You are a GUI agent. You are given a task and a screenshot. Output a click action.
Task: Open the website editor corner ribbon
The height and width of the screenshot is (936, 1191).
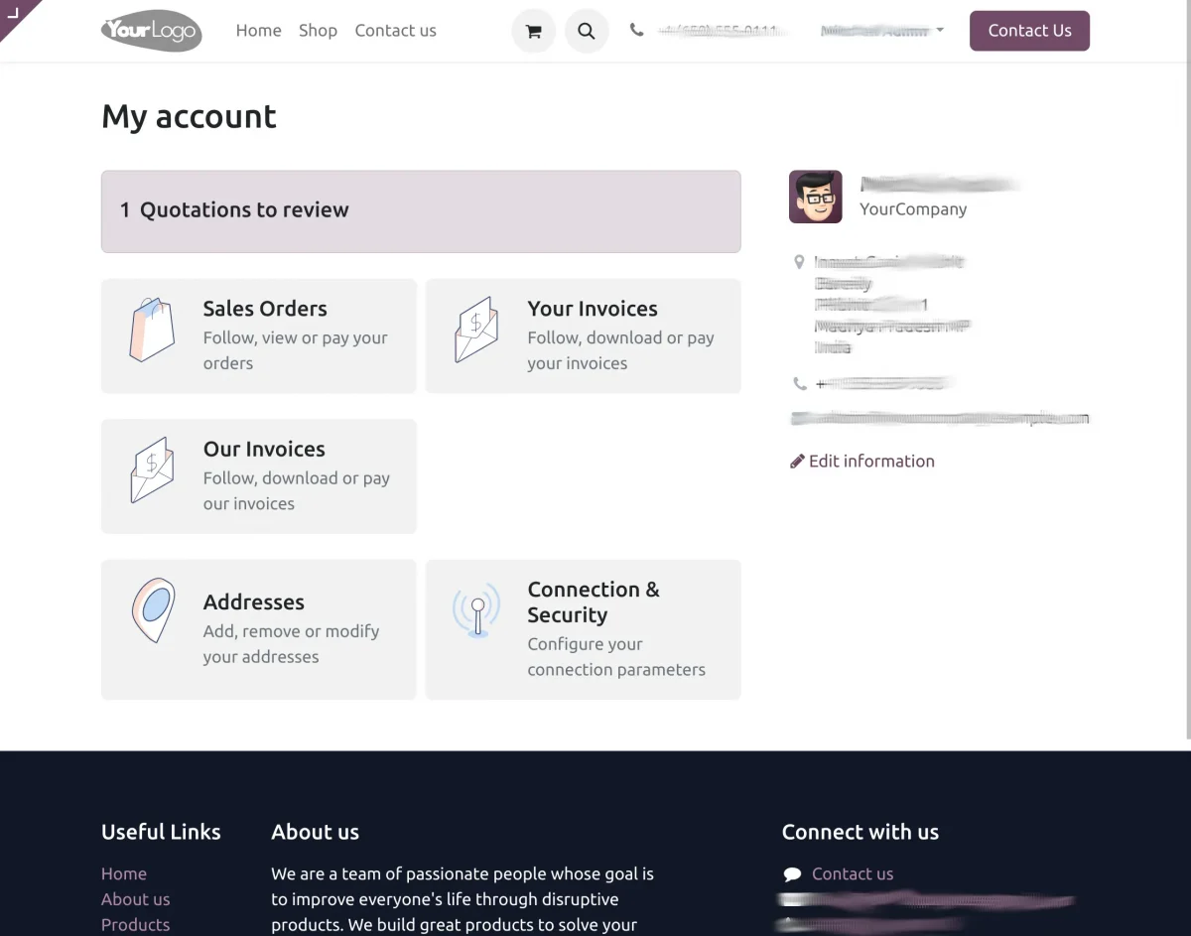click(14, 13)
